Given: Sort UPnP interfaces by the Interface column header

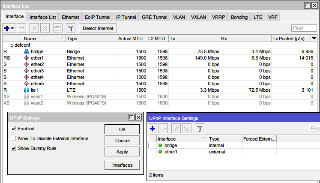Looking at the screenshot, I should pyautogui.click(x=182, y=139).
